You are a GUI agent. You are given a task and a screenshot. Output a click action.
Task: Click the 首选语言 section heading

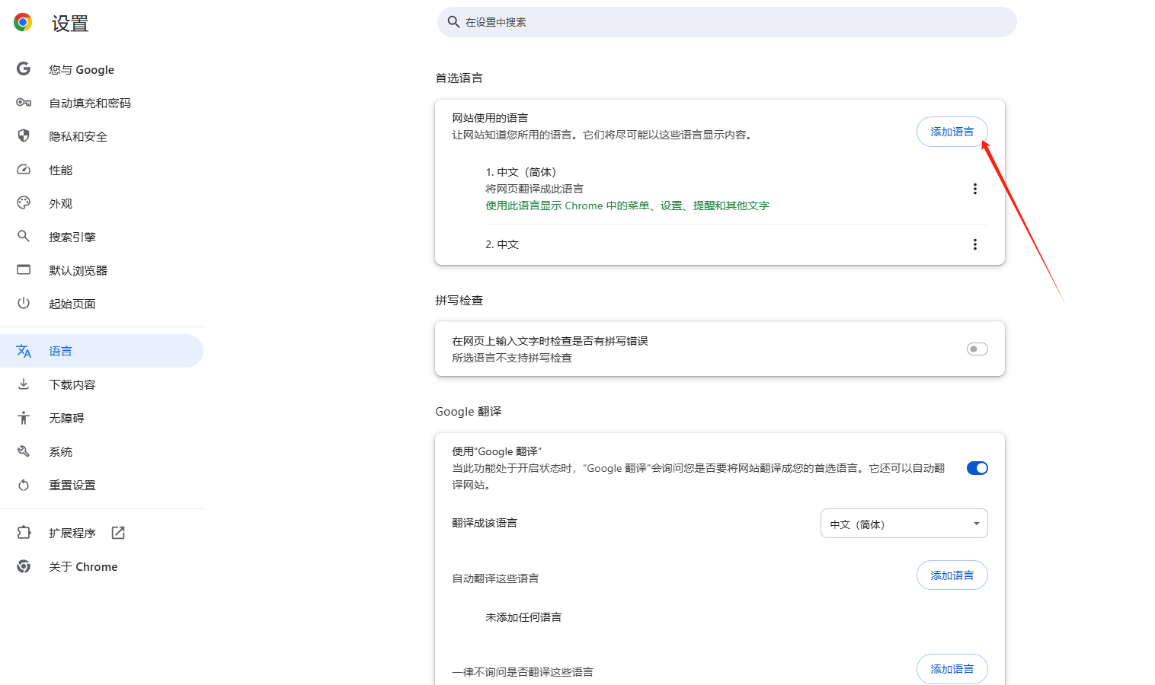coord(459,78)
